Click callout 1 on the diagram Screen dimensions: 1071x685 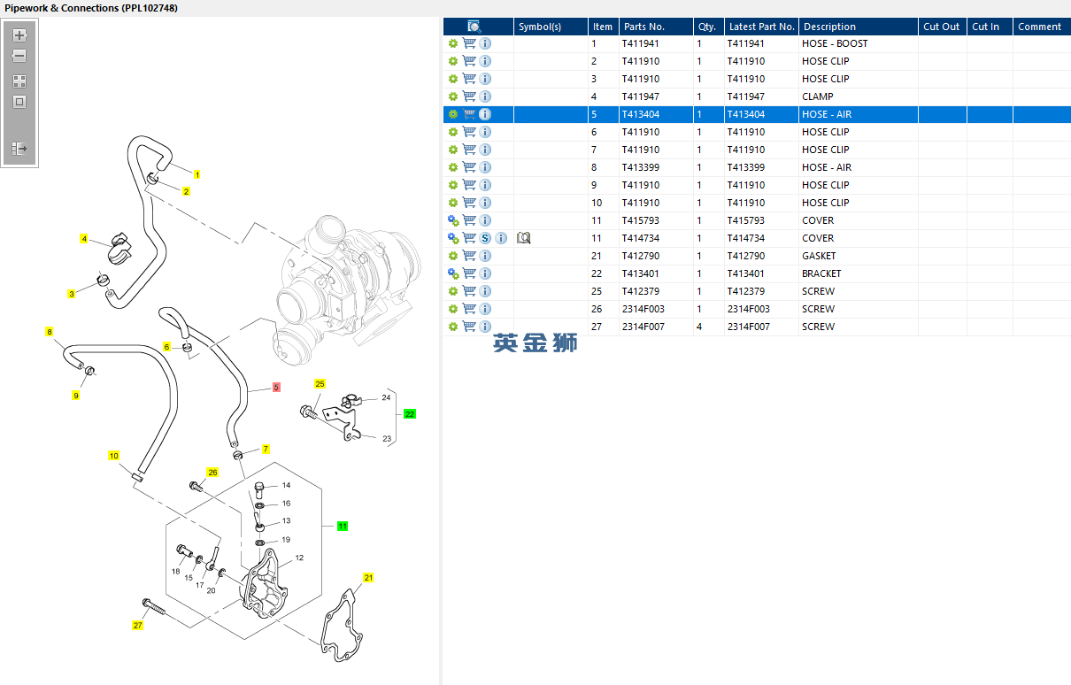[196, 174]
